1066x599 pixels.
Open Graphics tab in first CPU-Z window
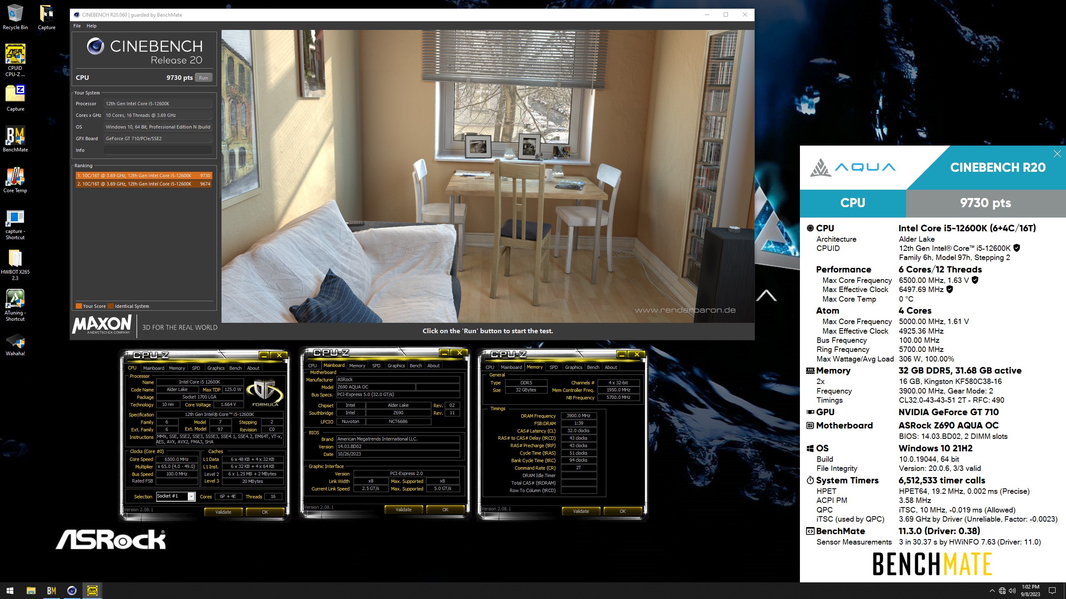point(216,368)
